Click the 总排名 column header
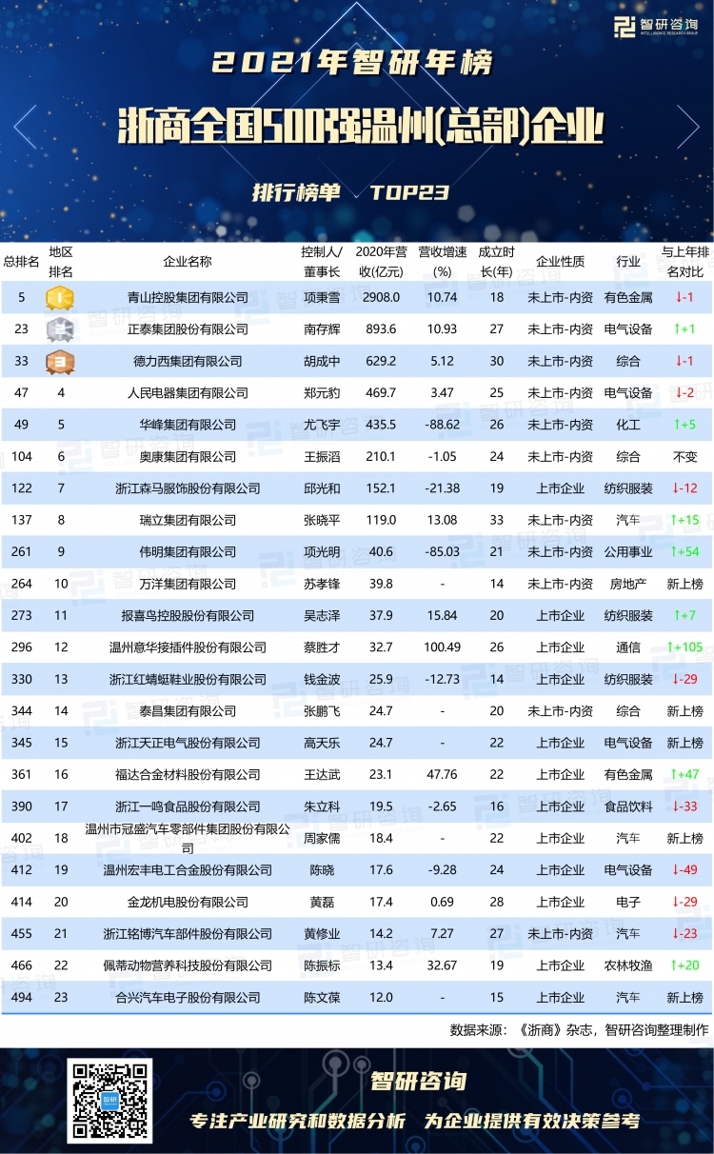Image resolution: width=714 pixels, height=1154 pixels. 21,262
